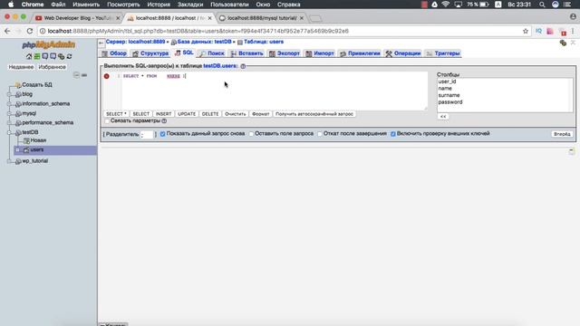Click the Вперёд submit button
This screenshot has height=326, width=580.
(562, 134)
